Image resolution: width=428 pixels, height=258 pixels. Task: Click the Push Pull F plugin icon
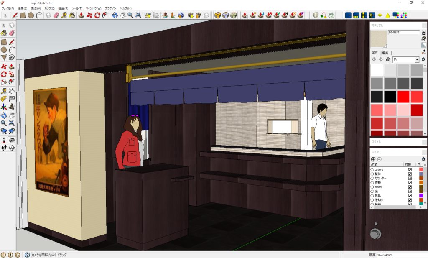[x=301, y=15]
